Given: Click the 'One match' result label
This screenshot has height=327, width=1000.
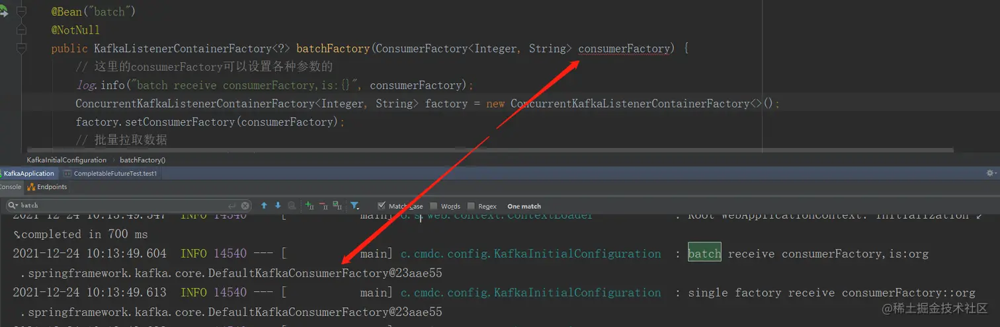Looking at the screenshot, I should (x=524, y=206).
